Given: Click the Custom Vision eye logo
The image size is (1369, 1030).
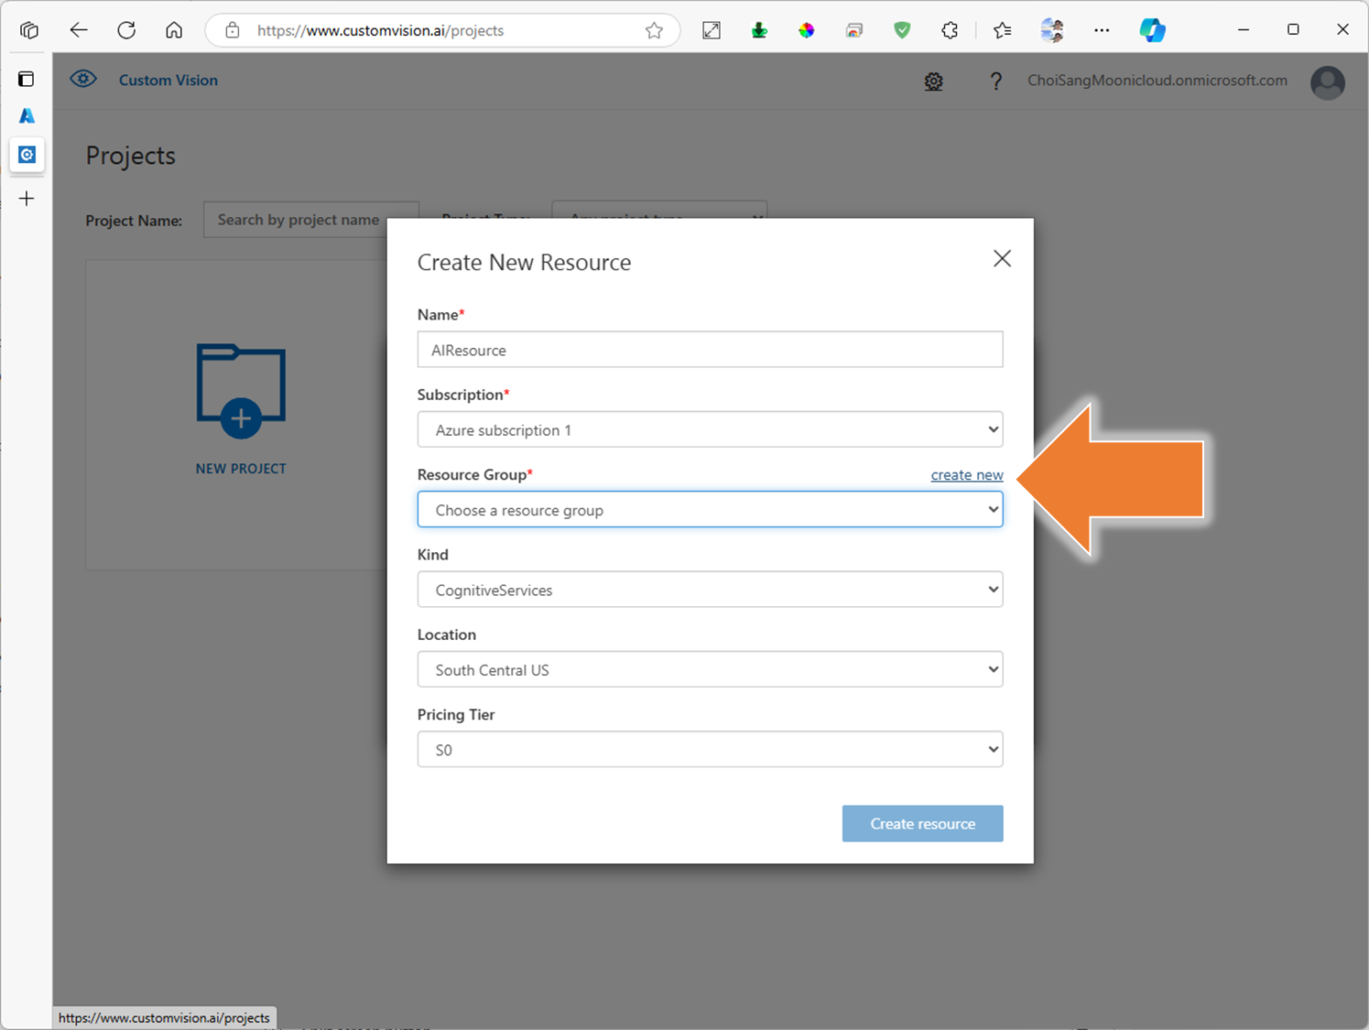Looking at the screenshot, I should click(83, 79).
